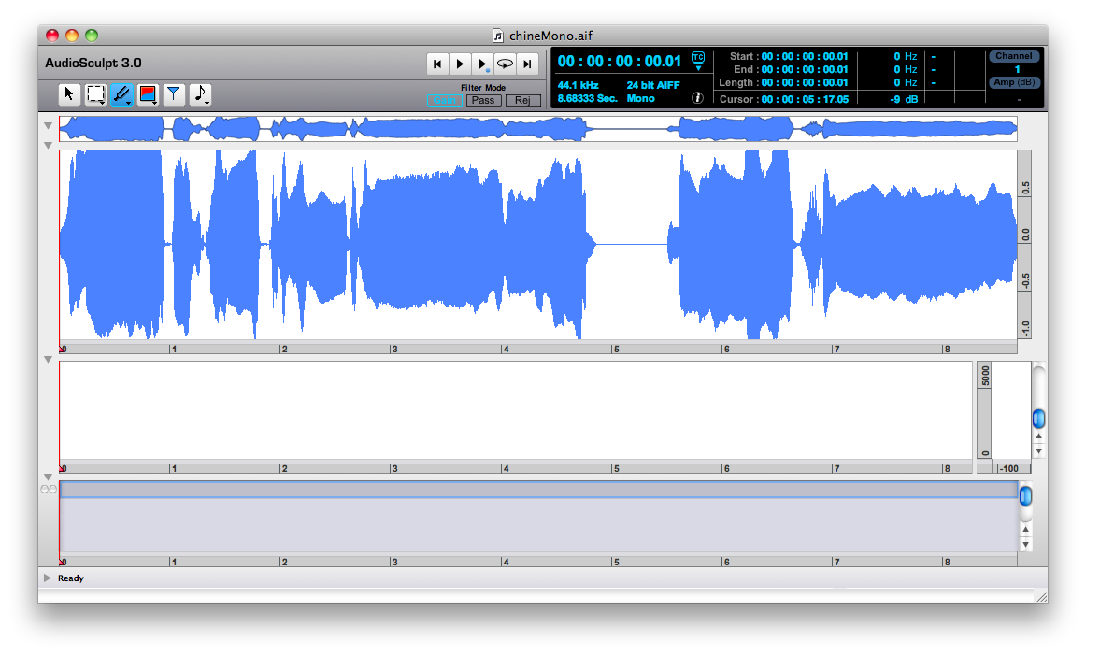Image resolution: width=1100 pixels, height=657 pixels.
Task: Rewind playback to the start
Action: [437, 64]
